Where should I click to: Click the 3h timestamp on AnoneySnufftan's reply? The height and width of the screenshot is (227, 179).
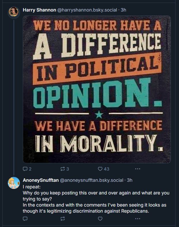coord(130,180)
